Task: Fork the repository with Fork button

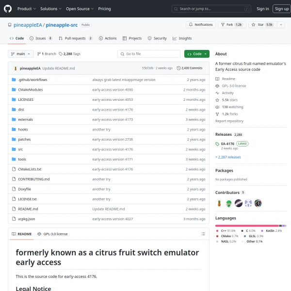Action: 232,25
